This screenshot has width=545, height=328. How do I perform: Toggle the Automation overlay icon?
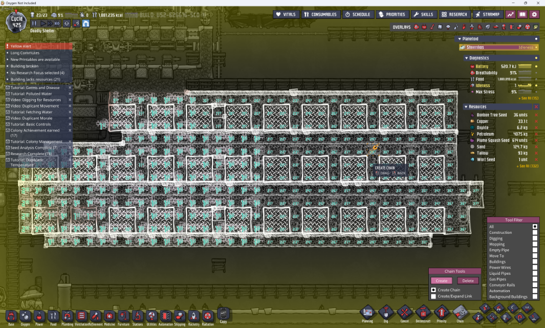511,27
